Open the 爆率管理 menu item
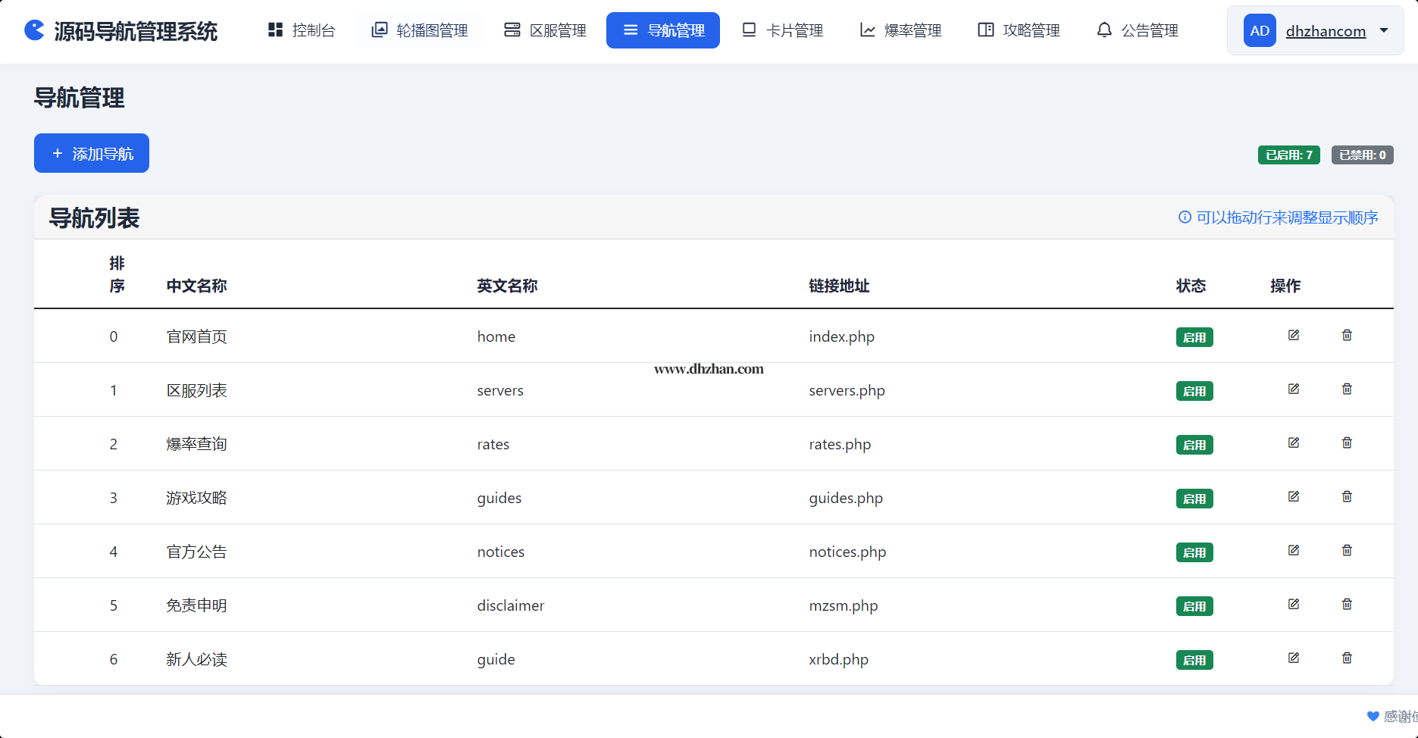This screenshot has height=738, width=1418. (900, 30)
